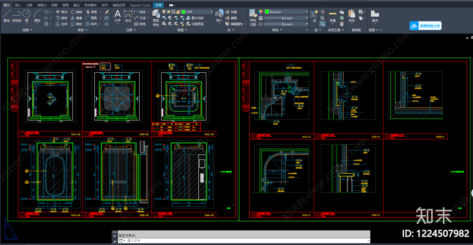Activate the 旋转 (Rotate) tool
473x245 pixels.
(76, 12)
